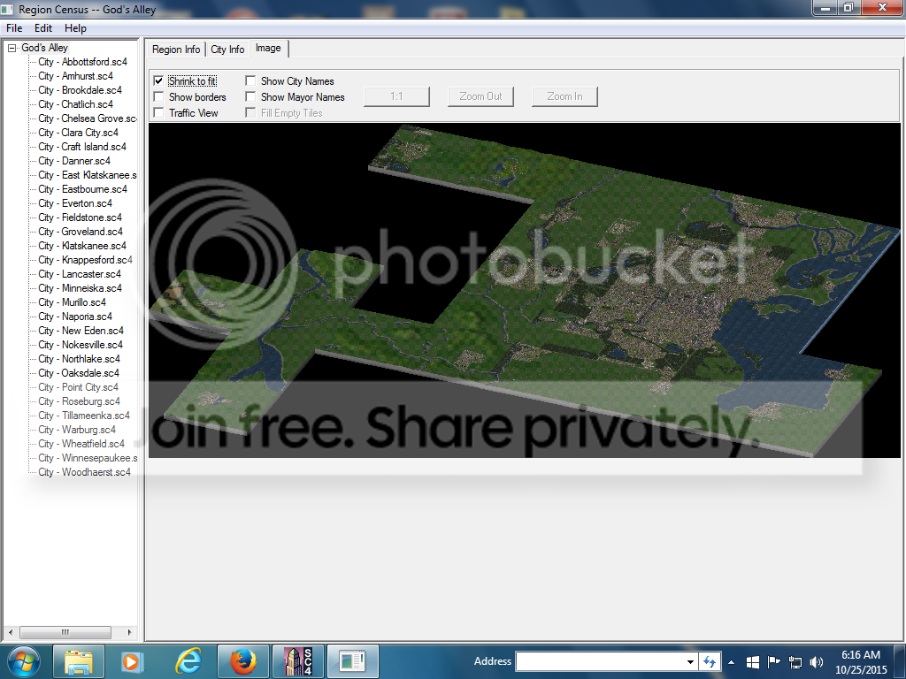The width and height of the screenshot is (906, 679).
Task: Click the tree scrollbar left arrow
Action: 11,632
